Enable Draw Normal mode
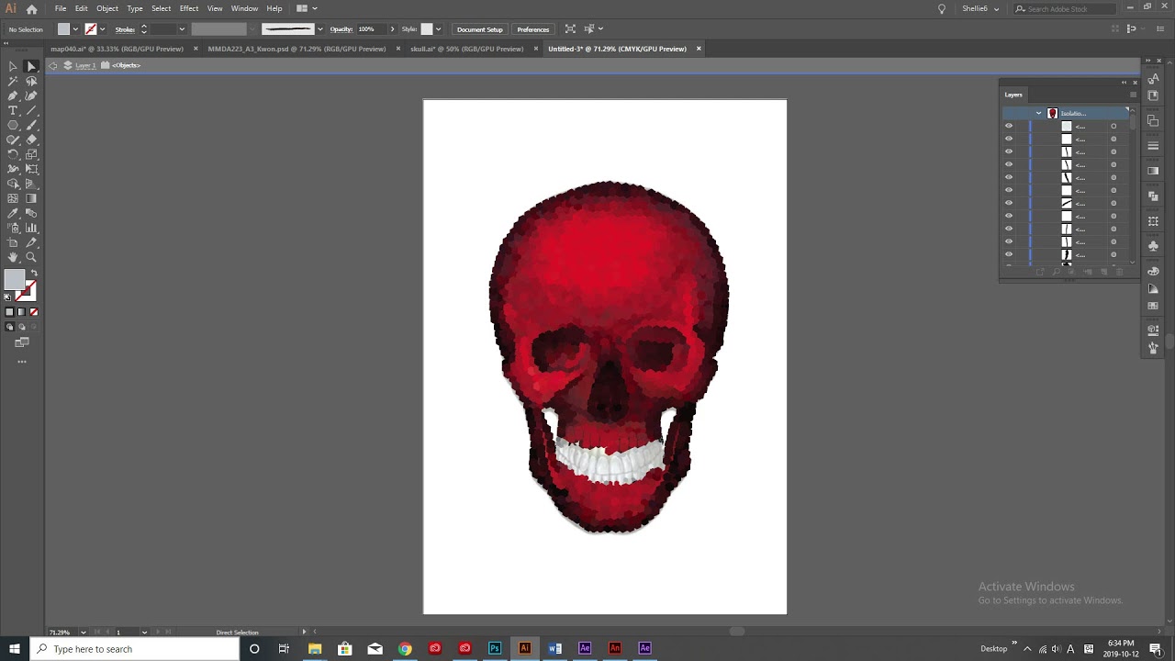 click(10, 327)
